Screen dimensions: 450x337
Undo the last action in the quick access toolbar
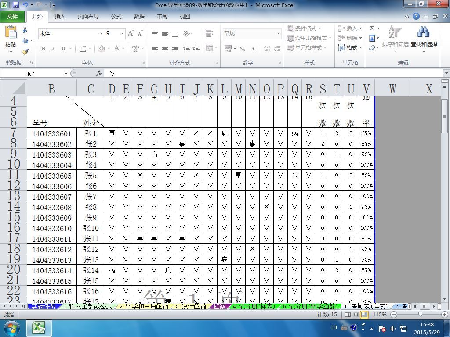25,5
